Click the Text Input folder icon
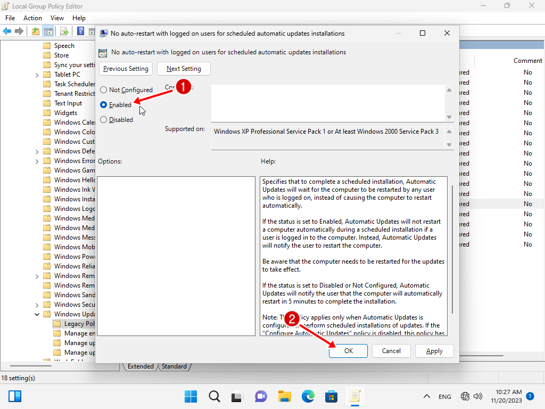The width and height of the screenshot is (545, 409). coord(47,103)
